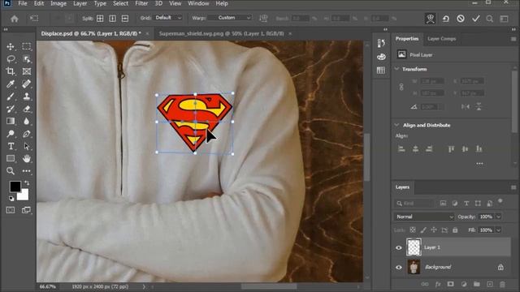Collapse the Transform section
Viewport: 520px width, 292px height.
[x=396, y=69]
